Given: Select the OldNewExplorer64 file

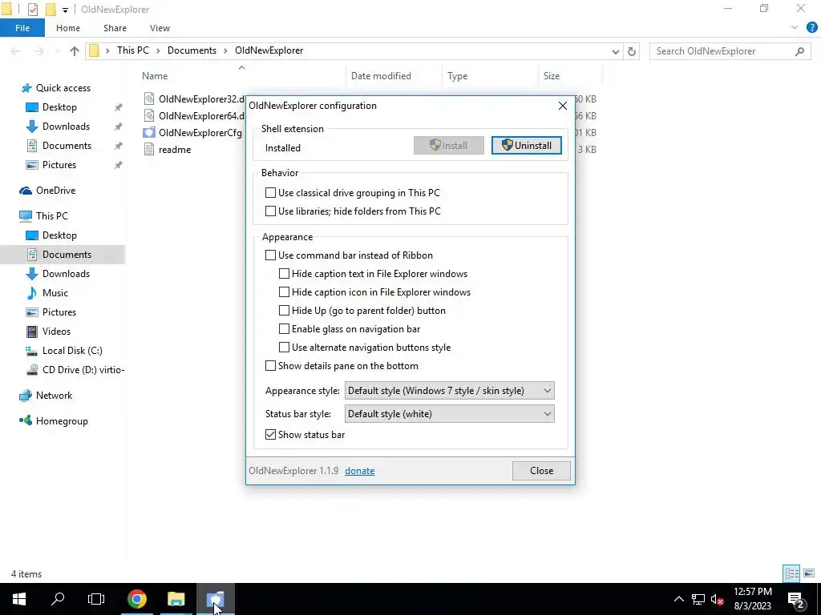Looking at the screenshot, I should (201, 116).
